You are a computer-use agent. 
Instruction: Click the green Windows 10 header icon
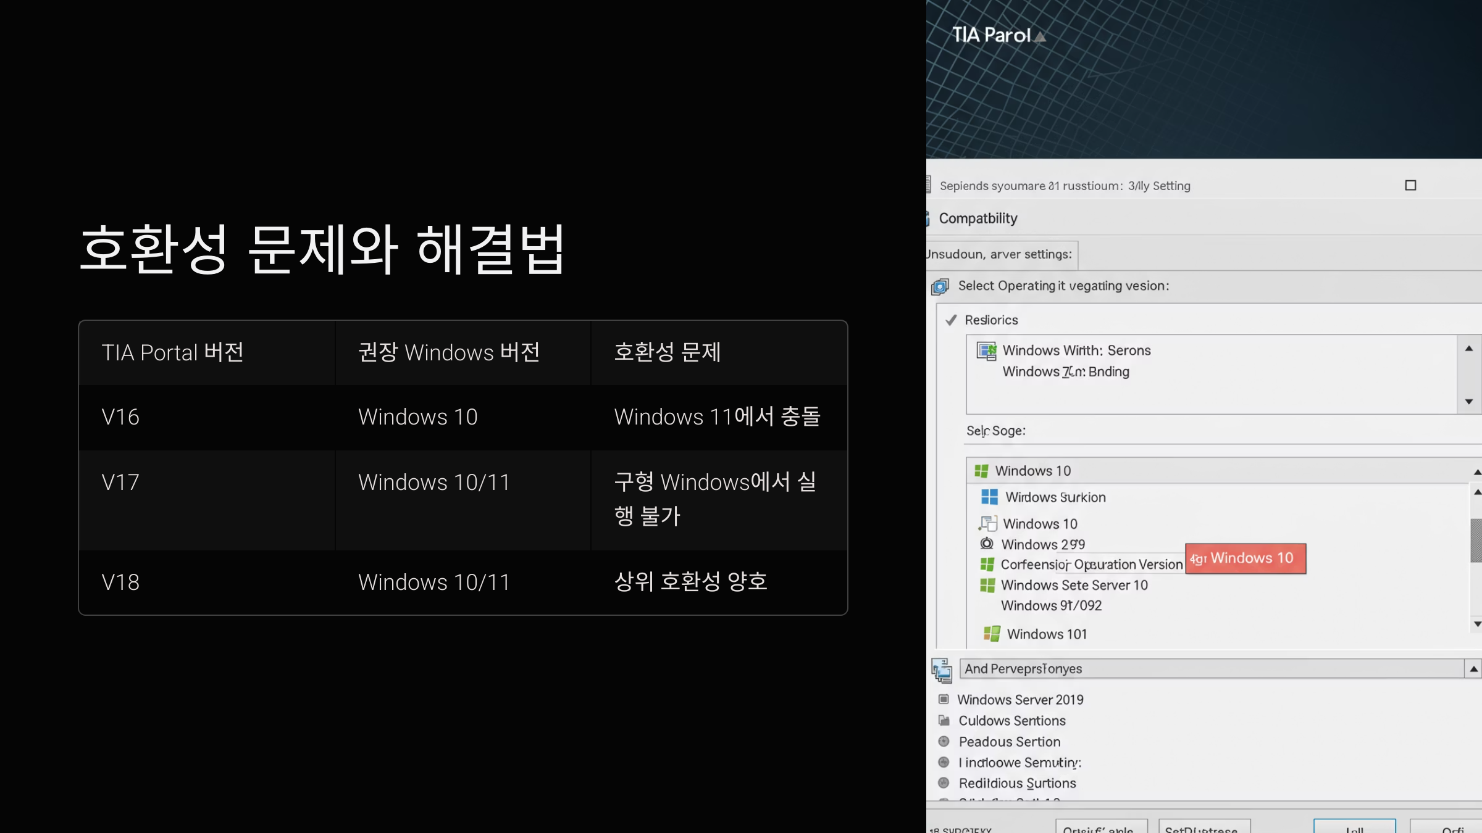pos(981,471)
